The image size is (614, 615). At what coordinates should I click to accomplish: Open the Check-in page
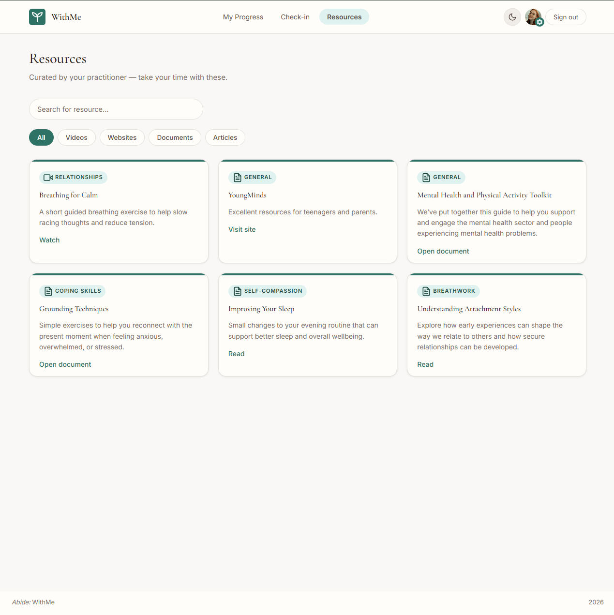click(x=295, y=17)
